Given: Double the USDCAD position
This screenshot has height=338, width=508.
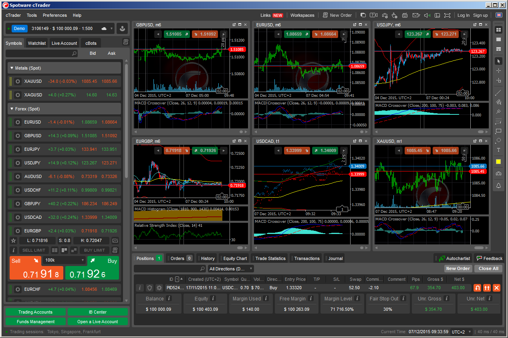Looking at the screenshot, I should pyautogui.click(x=487, y=288).
